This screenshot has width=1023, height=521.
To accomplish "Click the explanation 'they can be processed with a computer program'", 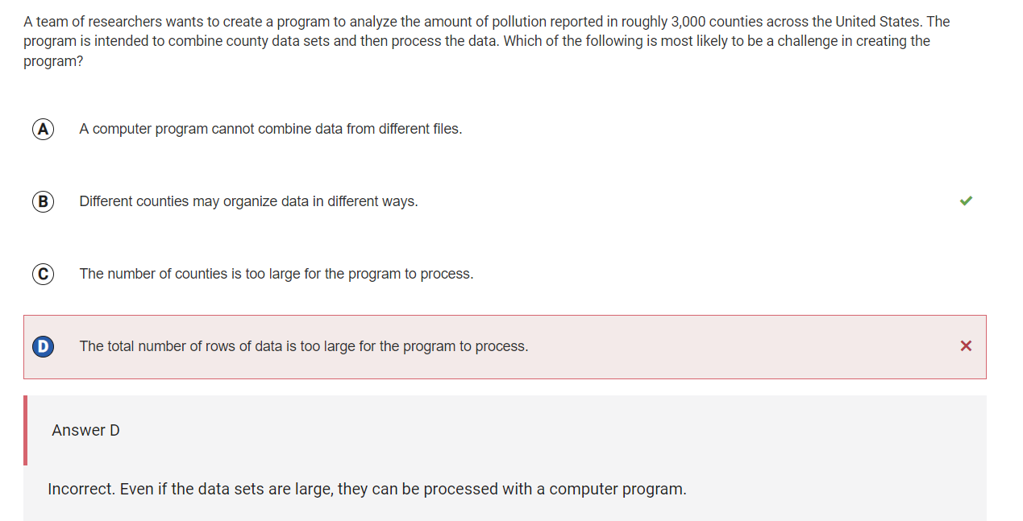I will pos(512,489).
